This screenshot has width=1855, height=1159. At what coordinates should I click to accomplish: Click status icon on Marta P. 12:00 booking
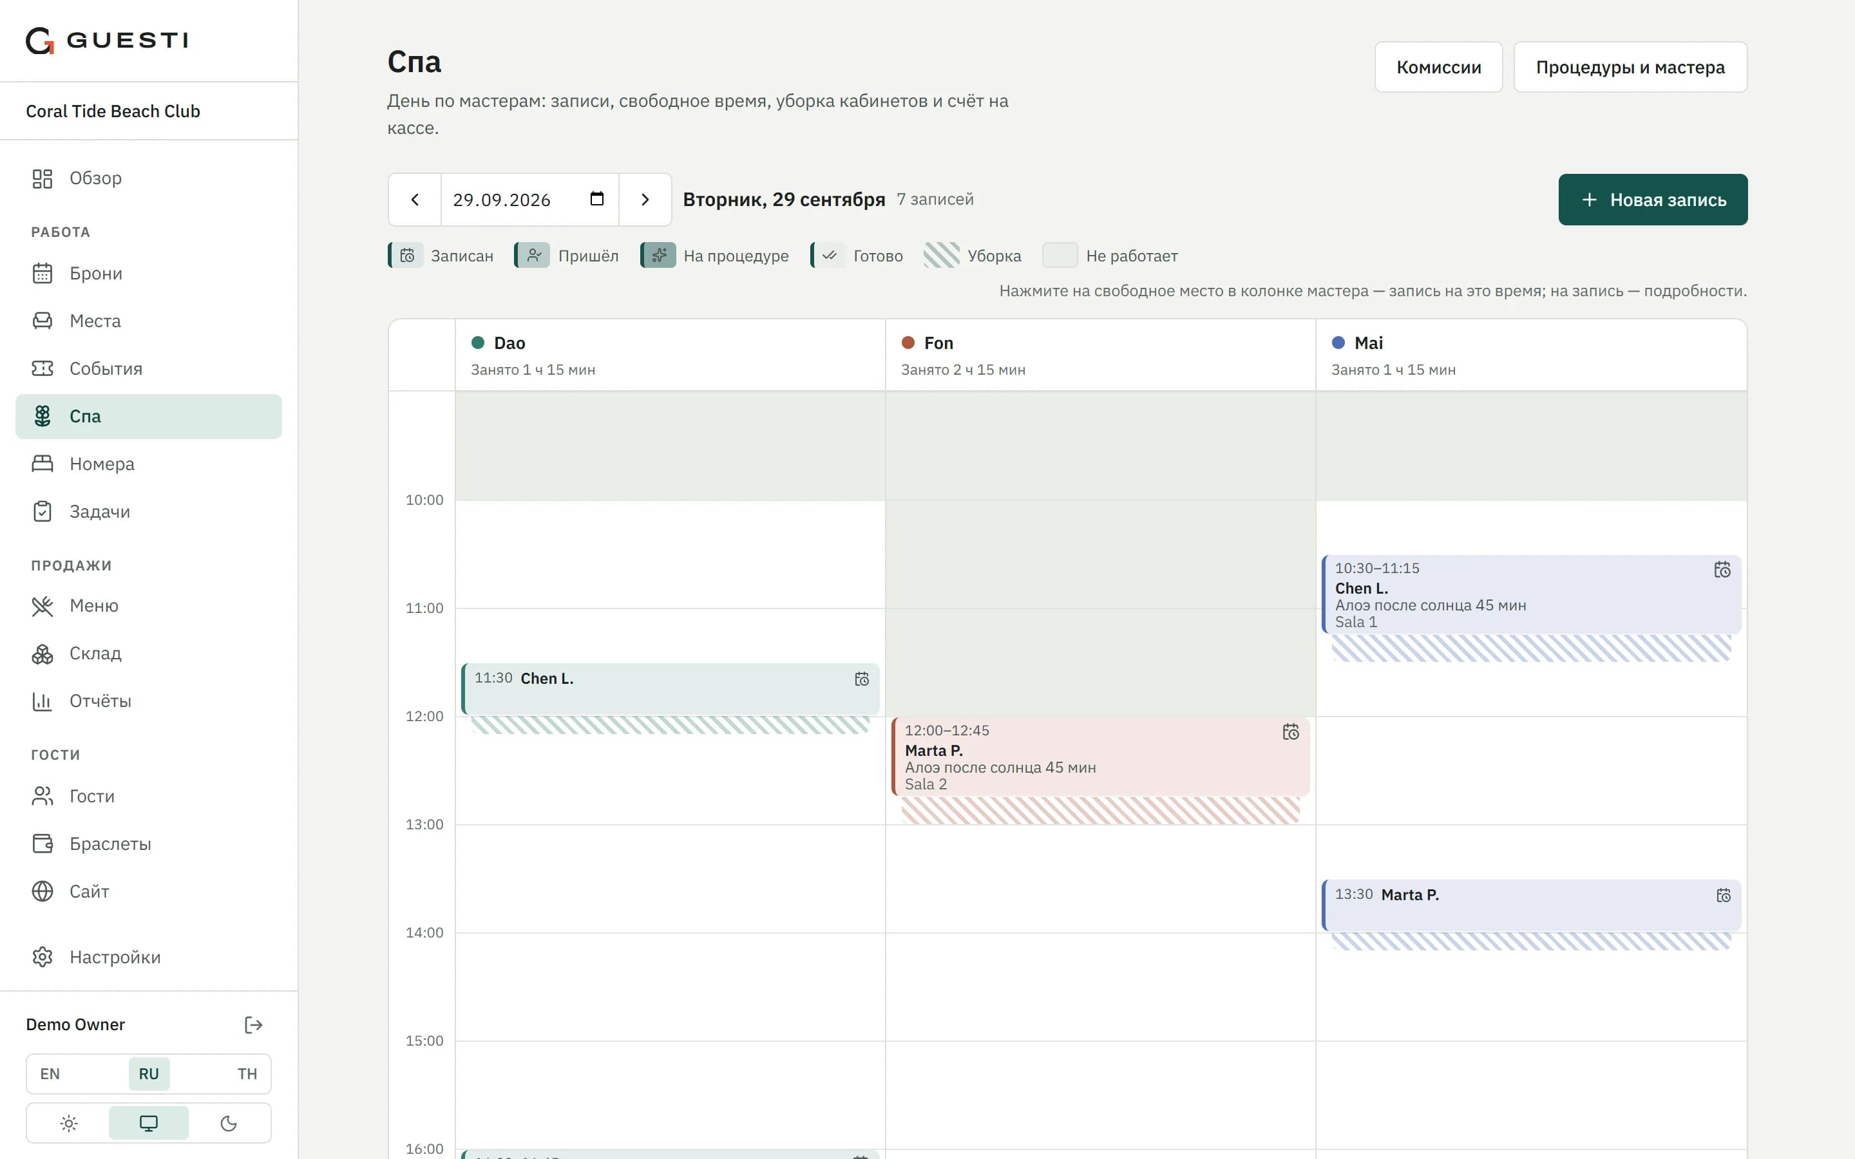pos(1291,732)
